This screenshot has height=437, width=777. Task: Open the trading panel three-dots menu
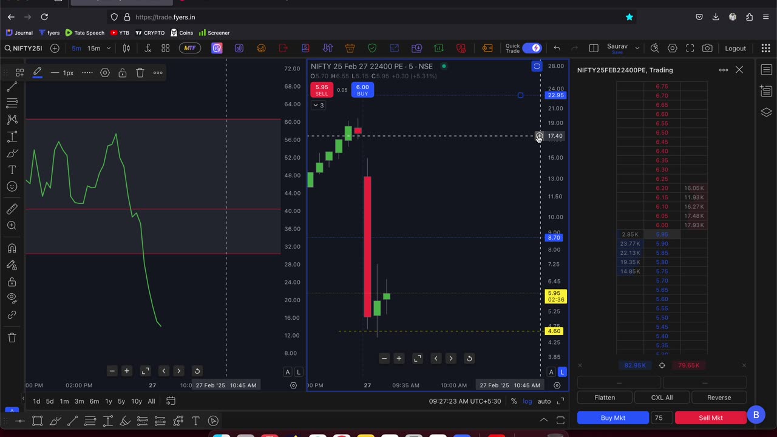(724, 70)
